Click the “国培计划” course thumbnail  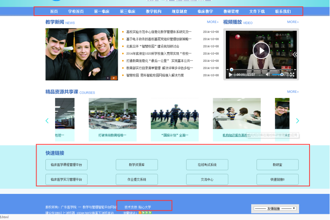[x=174, y=114]
